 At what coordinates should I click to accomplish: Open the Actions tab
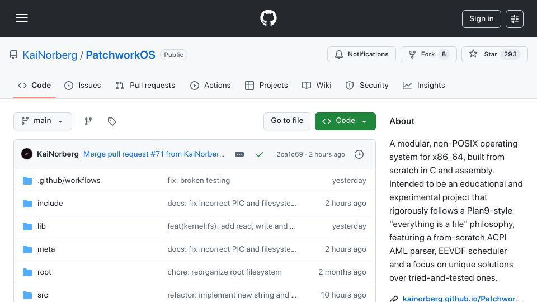[x=210, y=85]
